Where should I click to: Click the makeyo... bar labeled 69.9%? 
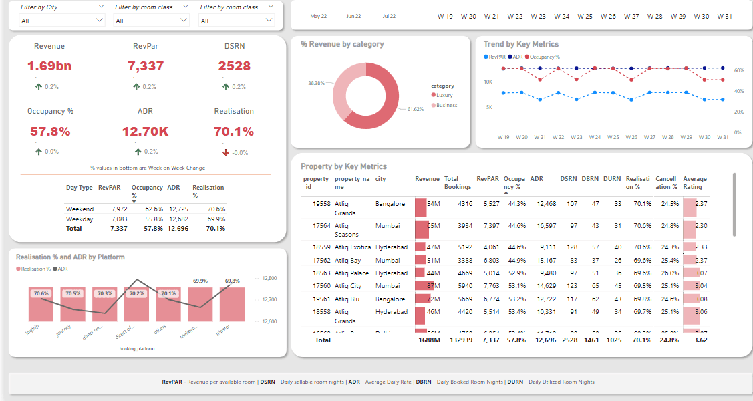(x=200, y=305)
